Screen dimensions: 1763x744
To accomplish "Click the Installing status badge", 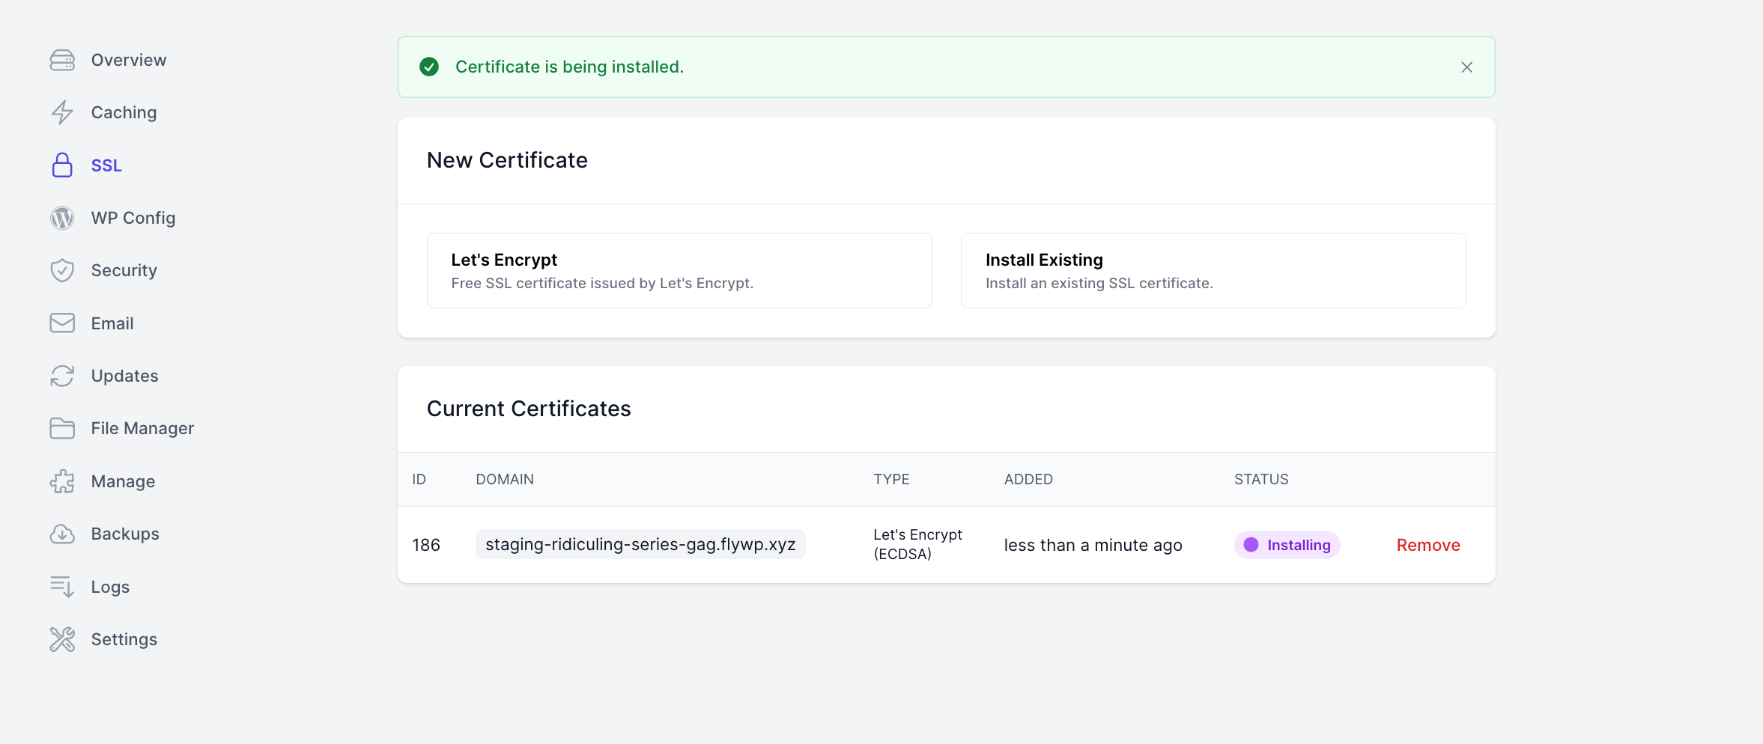I will [1287, 545].
